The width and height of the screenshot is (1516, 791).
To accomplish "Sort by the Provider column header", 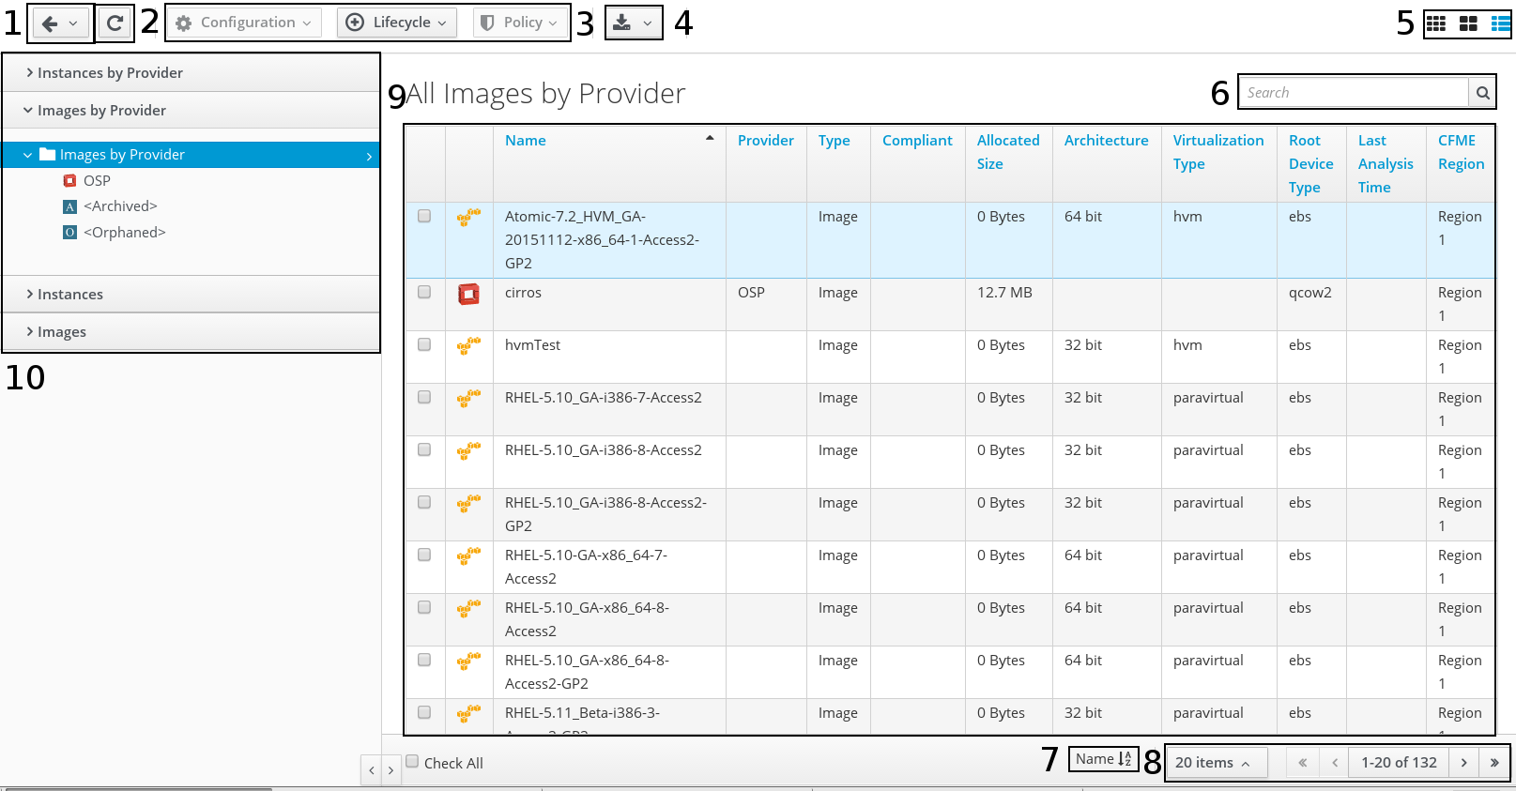I will [765, 141].
